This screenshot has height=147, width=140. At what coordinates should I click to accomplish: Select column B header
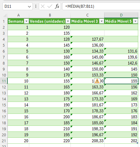[50, 15]
